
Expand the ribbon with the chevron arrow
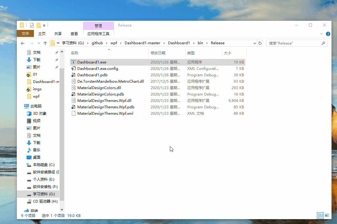[321, 34]
